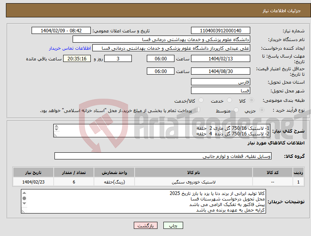Click the remaining time field 20:35:16
311x236 pixels.
point(77,58)
